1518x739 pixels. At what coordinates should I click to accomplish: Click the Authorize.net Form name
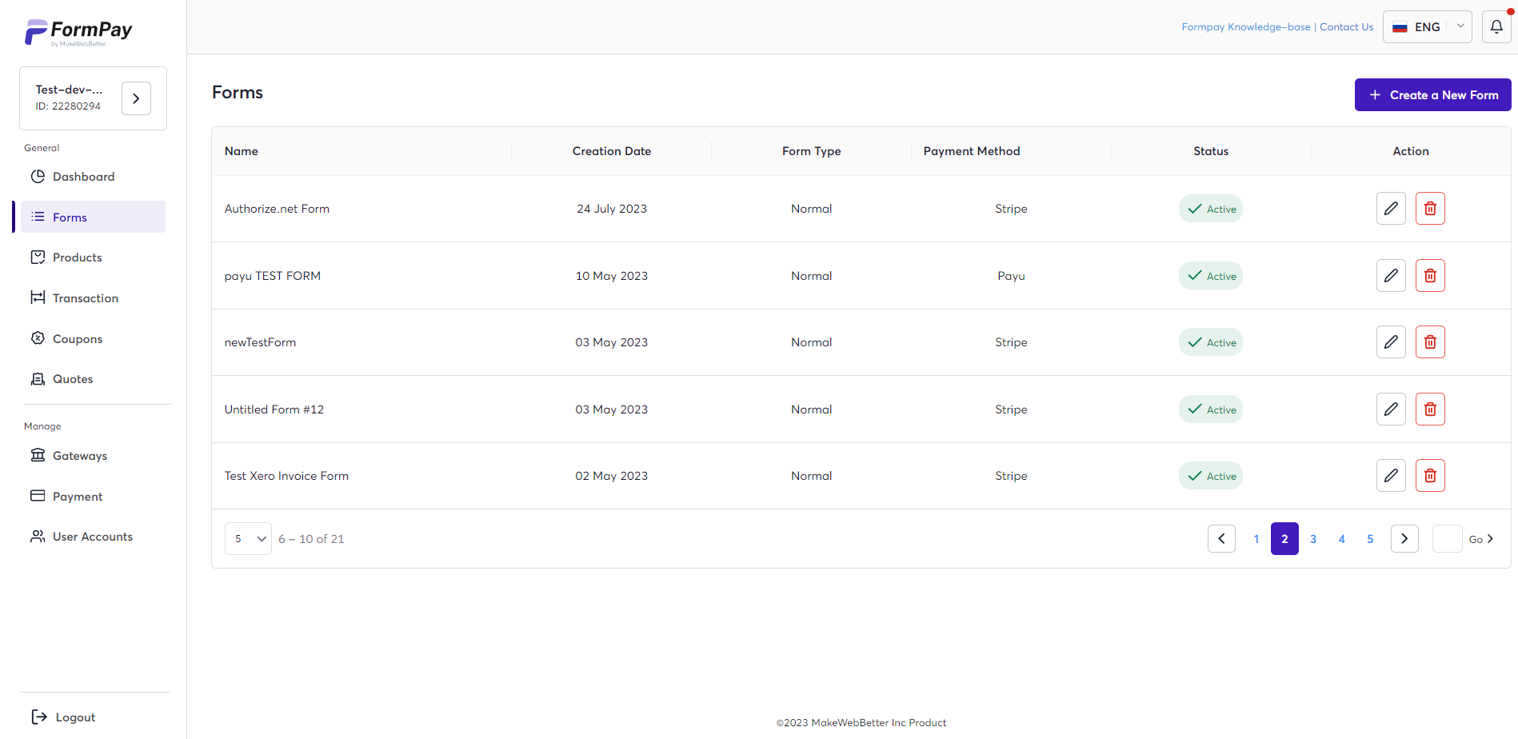[277, 209]
